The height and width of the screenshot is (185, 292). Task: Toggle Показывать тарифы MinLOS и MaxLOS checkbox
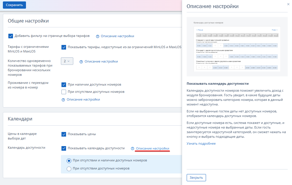tap(64, 47)
